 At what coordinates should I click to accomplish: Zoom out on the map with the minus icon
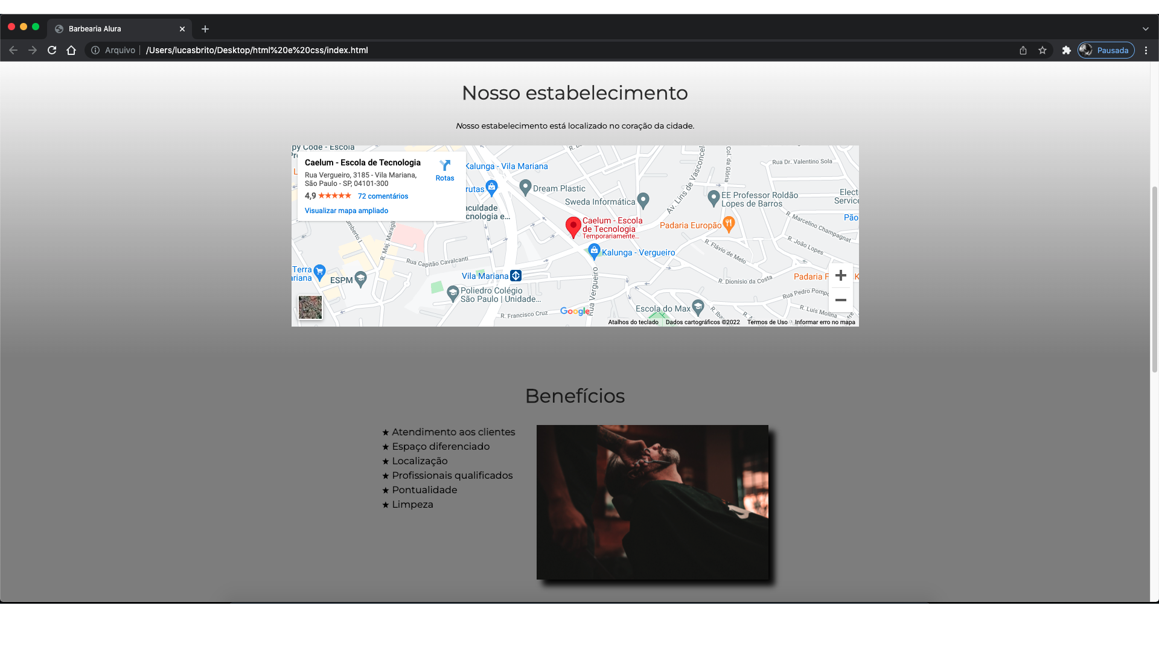coord(841,299)
